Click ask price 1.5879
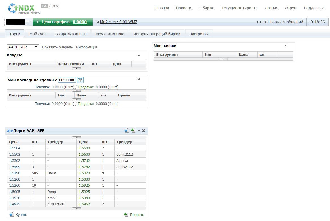The image size is (330, 221). (x=84, y=173)
